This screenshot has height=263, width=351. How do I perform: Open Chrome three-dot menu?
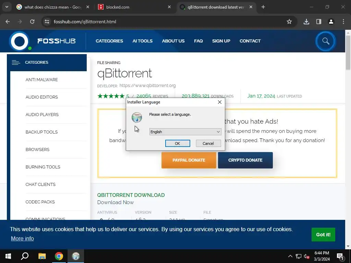tap(343, 22)
